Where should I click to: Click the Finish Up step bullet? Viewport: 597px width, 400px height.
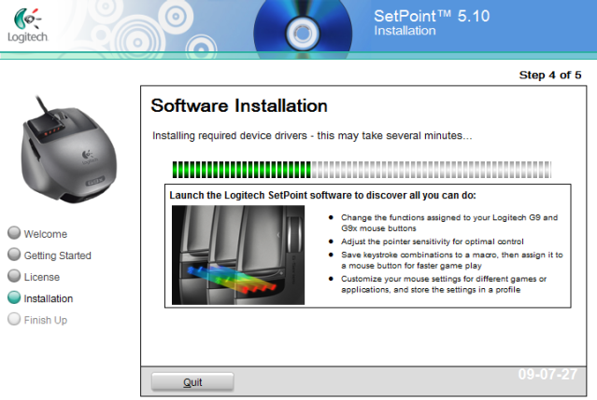point(14,319)
